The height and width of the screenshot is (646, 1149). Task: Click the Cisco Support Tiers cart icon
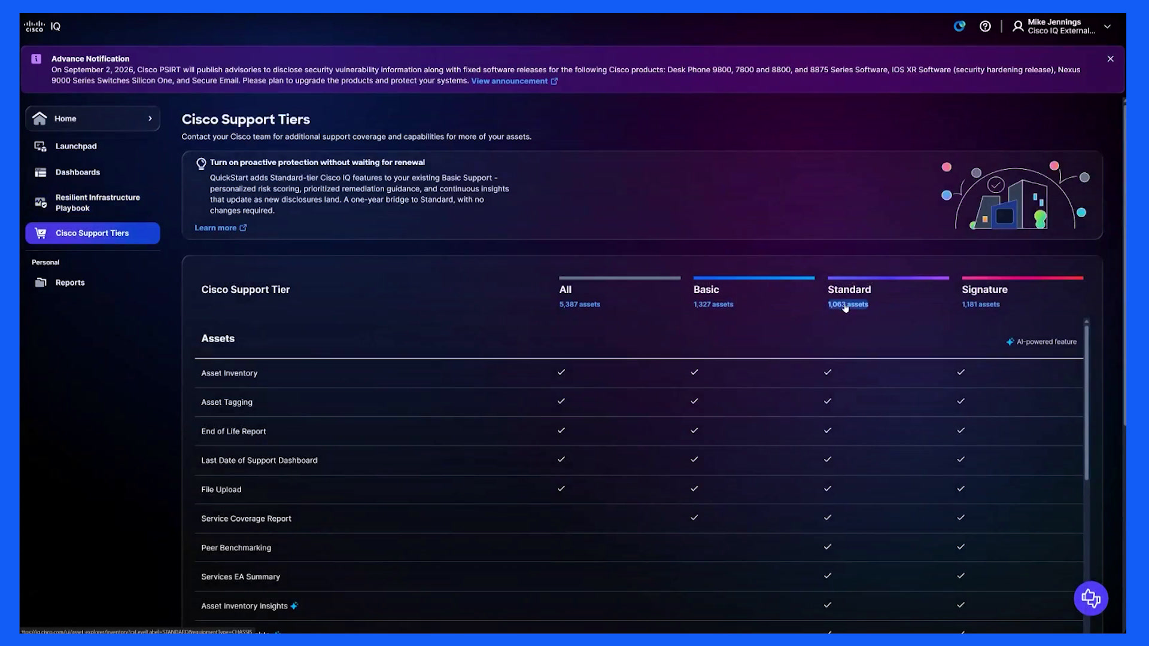coord(40,233)
